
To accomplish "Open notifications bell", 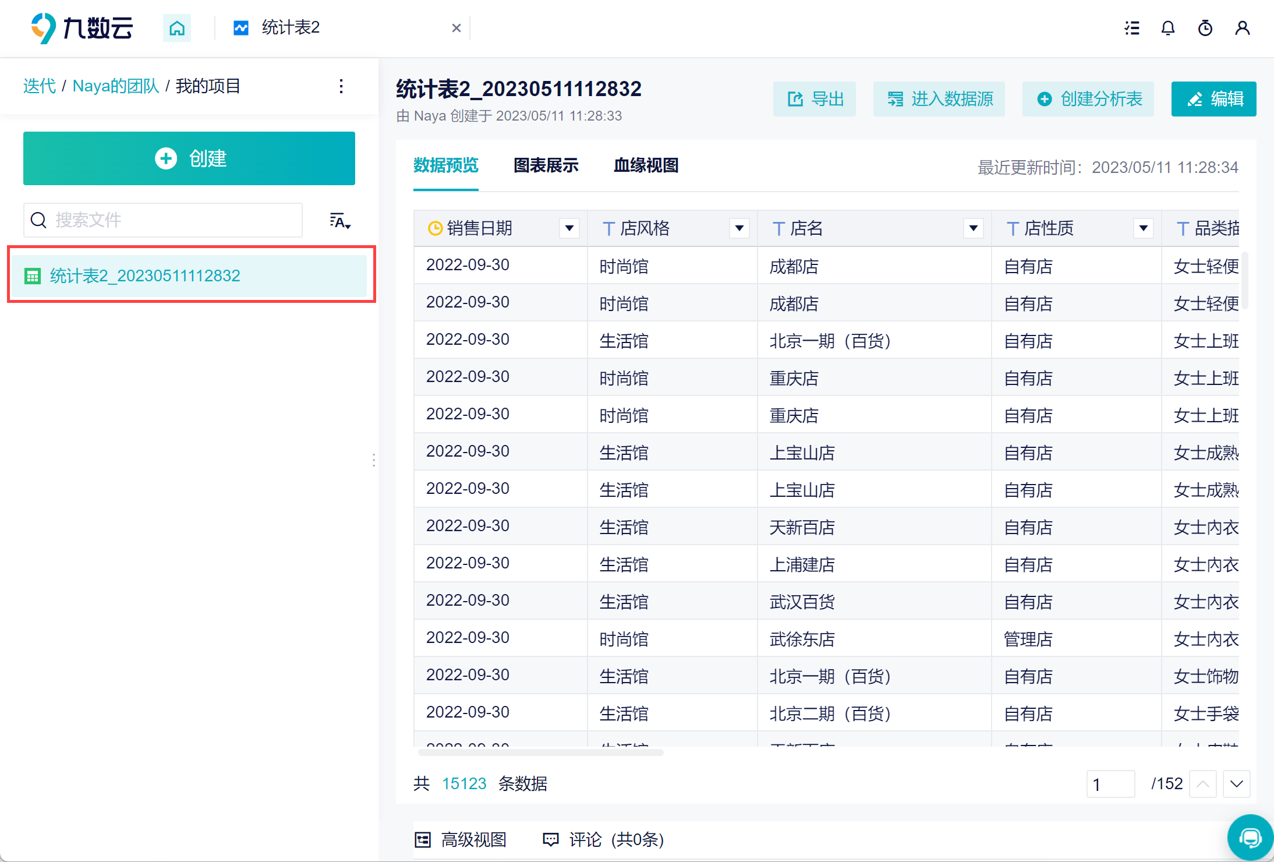I will [x=1168, y=28].
